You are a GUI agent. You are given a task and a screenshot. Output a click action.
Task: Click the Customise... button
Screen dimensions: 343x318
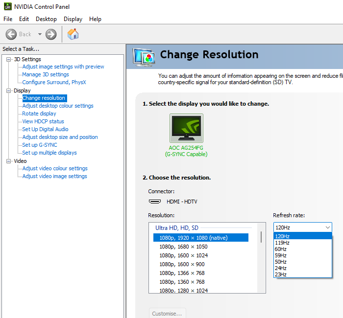tap(168, 314)
